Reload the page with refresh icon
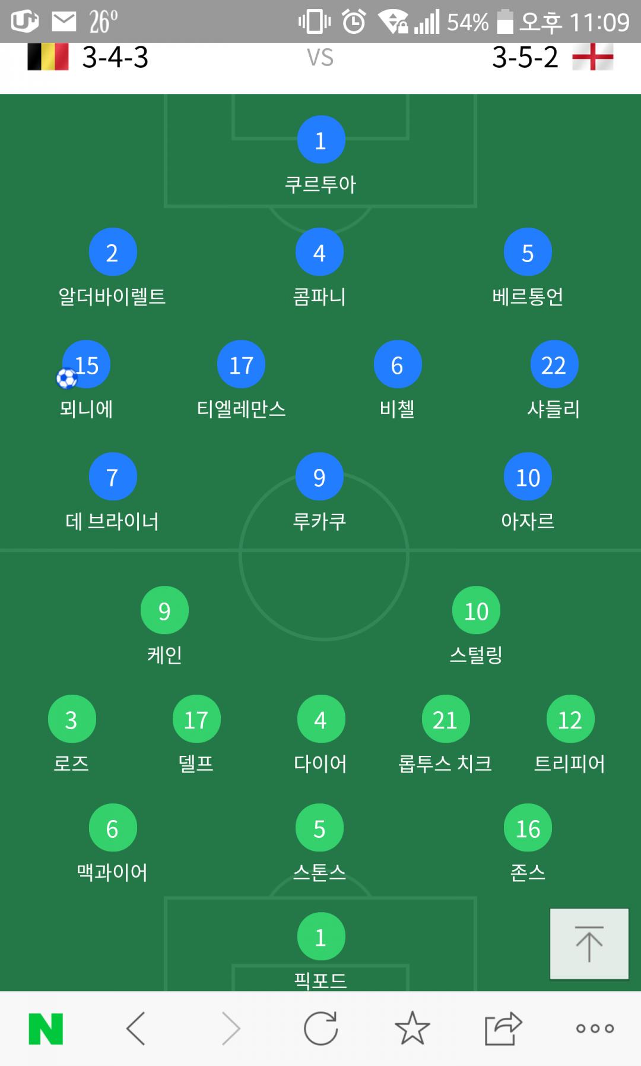 click(320, 1029)
